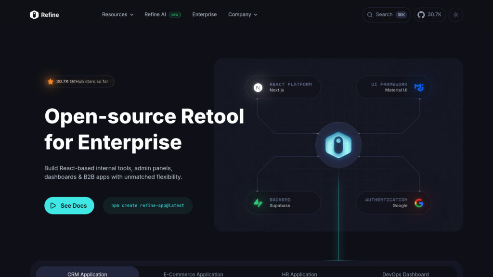Click the Material UI logo icon

419,88
